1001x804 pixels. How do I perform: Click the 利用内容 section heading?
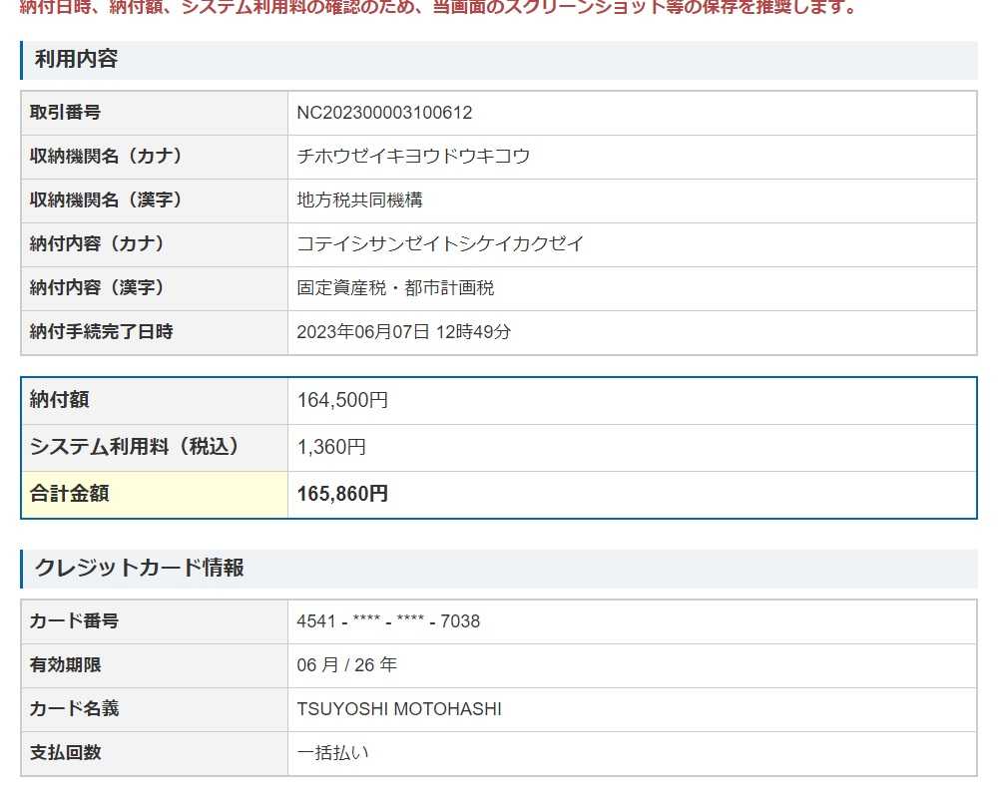(x=76, y=59)
